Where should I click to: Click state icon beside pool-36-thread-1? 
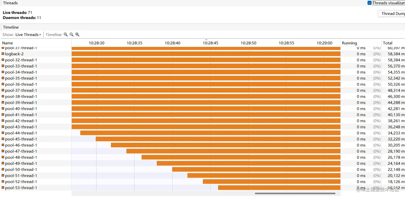[3, 84]
